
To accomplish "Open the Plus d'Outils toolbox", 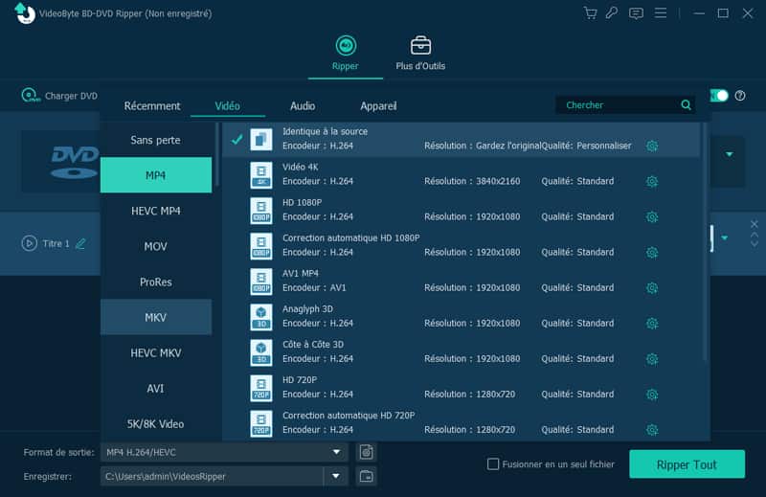I will tap(420, 54).
